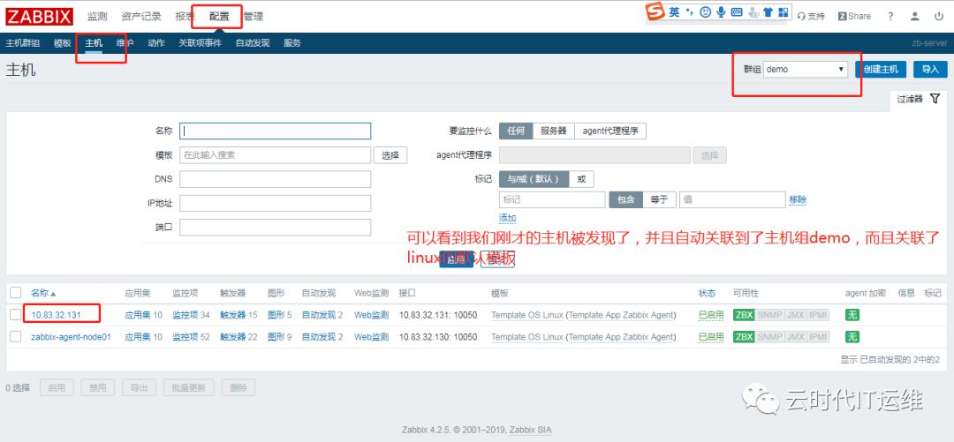Tick the checkbox for zabbix-agent-node01

[16, 336]
